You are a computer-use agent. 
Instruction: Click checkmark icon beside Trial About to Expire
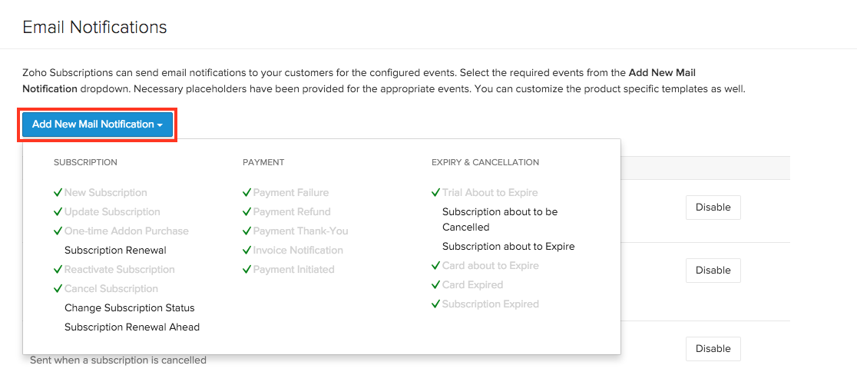tap(436, 193)
